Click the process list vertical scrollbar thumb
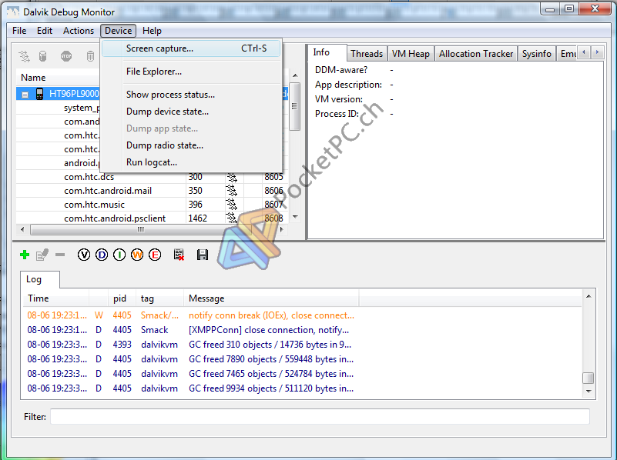The width and height of the screenshot is (617, 460). 294,106
